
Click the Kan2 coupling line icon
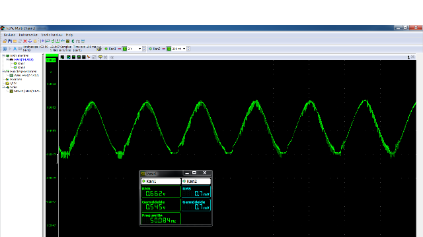coord(163,49)
